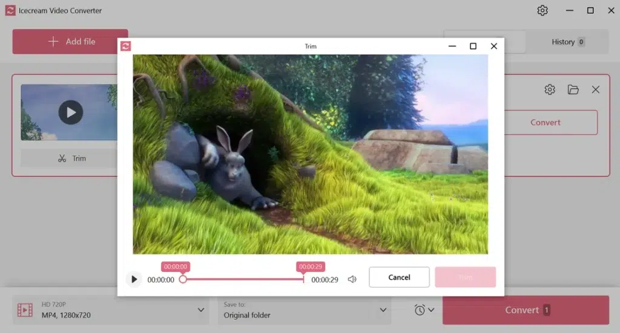The image size is (620, 333).
Task: Click the outlined Convert button for the file
Action: [550, 122]
